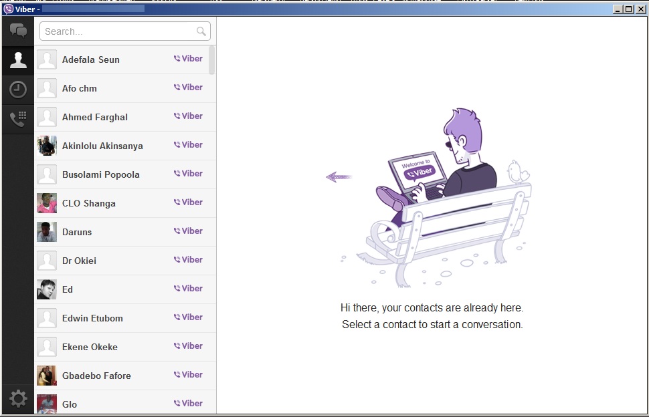Click CLO Shanga's profile photo

tap(47, 203)
